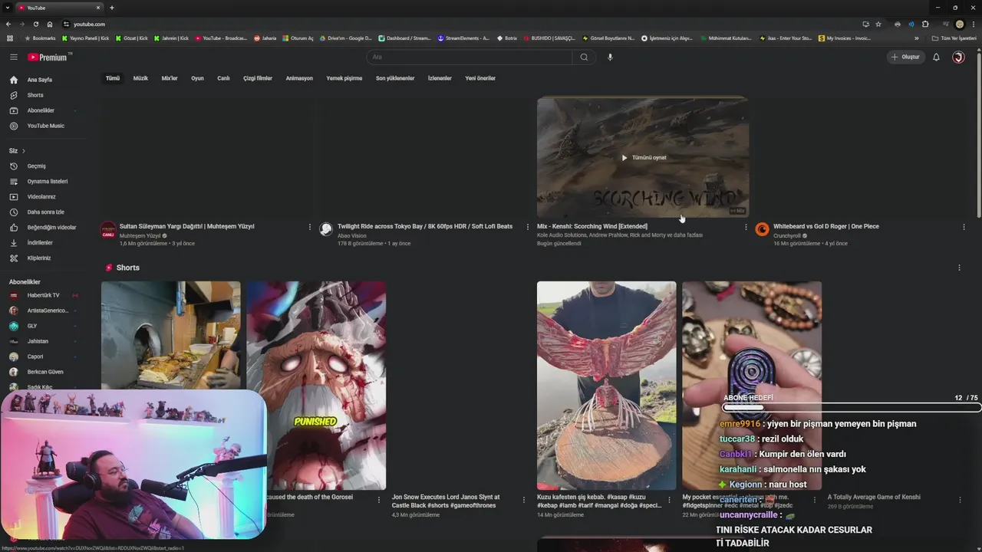The height and width of the screenshot is (552, 982).
Task: Open the YouTube account avatar menu
Action: tap(958, 57)
